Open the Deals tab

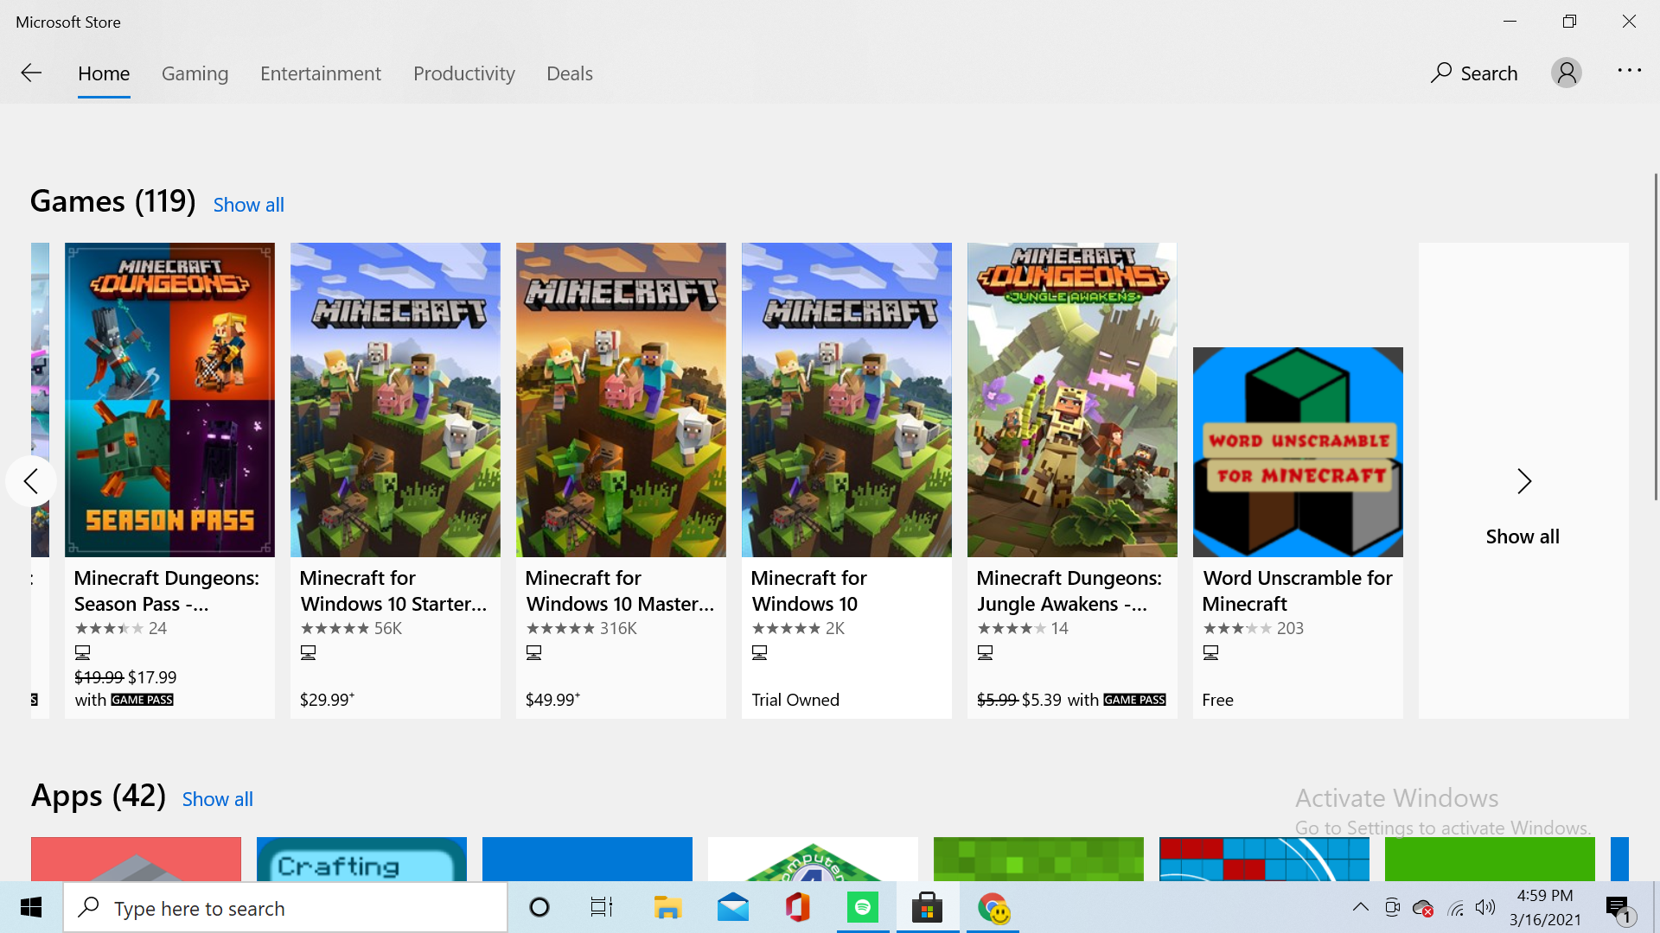pyautogui.click(x=569, y=73)
